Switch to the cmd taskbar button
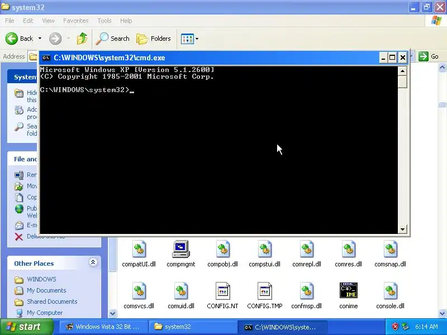 point(283,327)
